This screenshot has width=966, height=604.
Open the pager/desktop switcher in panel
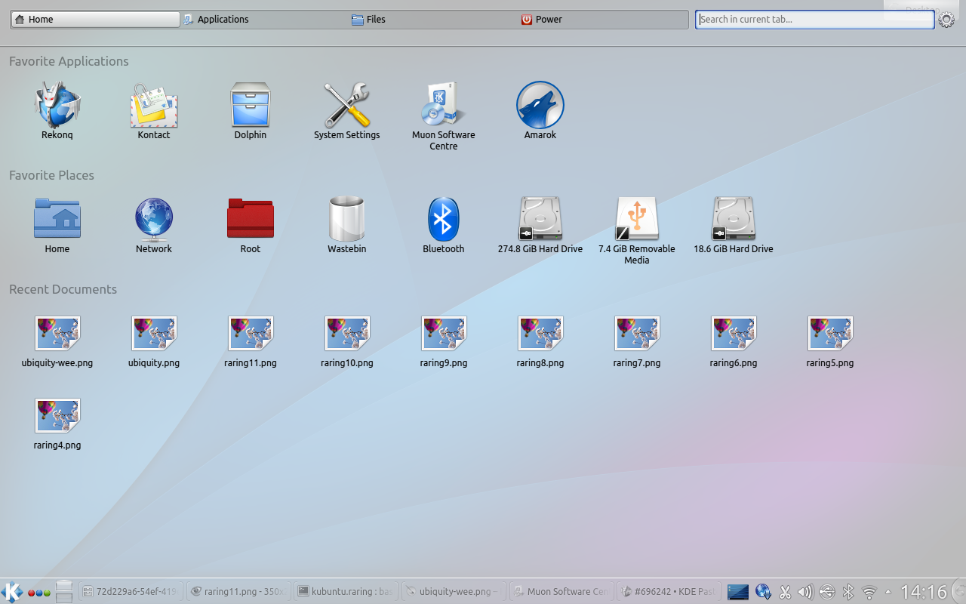(64, 592)
